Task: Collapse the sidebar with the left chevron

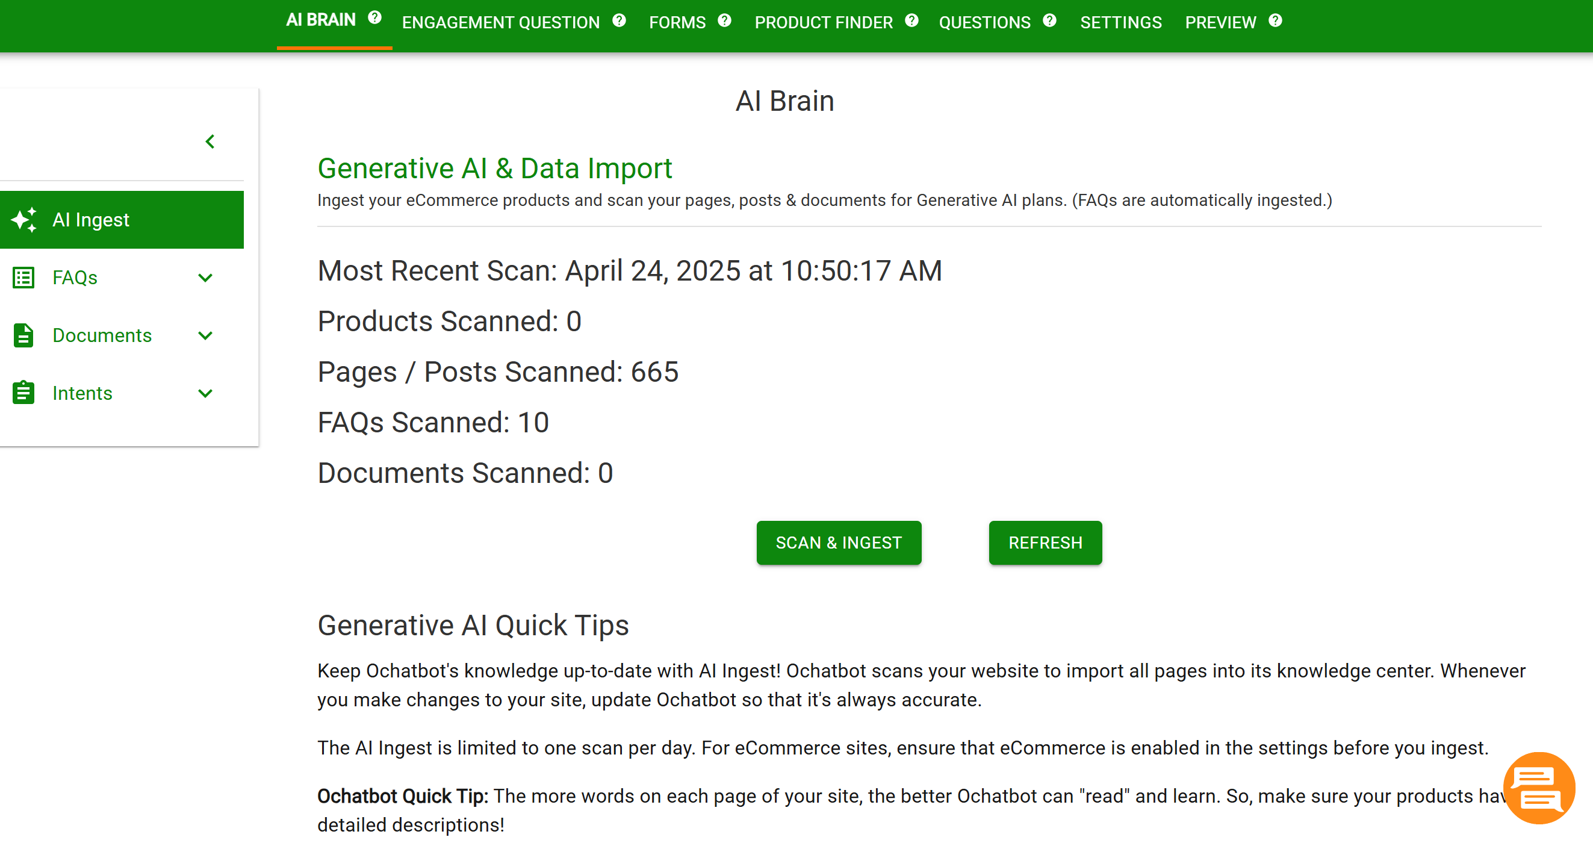Action: click(210, 142)
